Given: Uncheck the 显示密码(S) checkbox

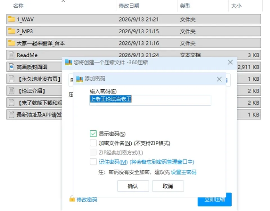Looking at the screenshot, I should point(93,134).
